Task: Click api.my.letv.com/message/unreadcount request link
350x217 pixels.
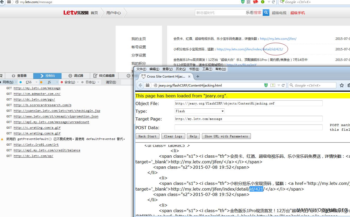Action: point(52,122)
